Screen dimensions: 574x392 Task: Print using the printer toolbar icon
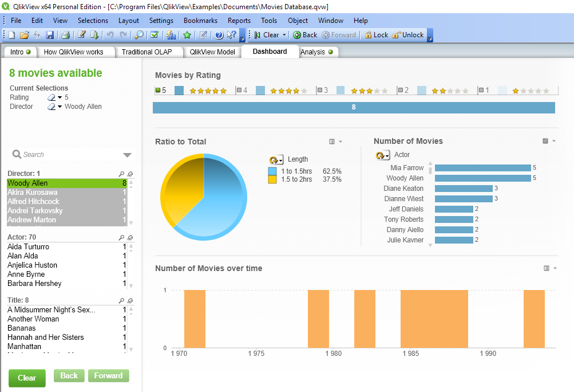(66, 35)
